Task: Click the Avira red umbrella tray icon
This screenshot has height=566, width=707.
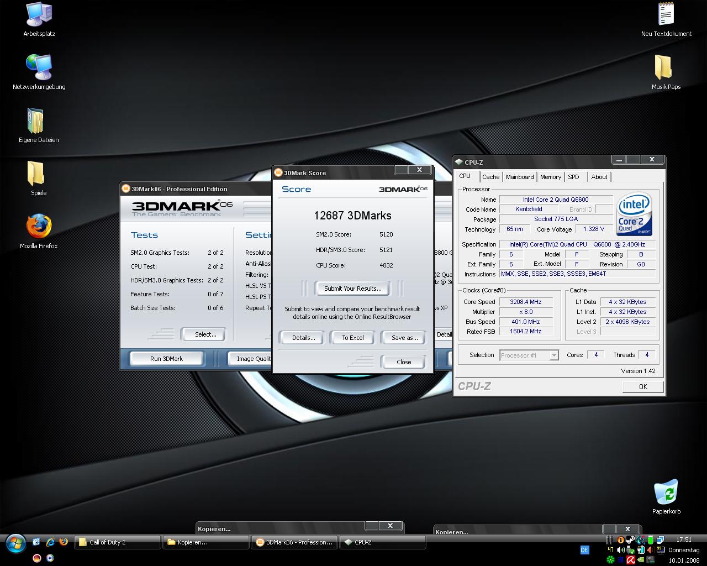Action: pyautogui.click(x=631, y=560)
